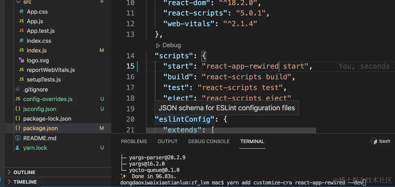Collapse the src folder chevron
Image resolution: width=395 pixels, height=187 pixels.
(18, 2)
